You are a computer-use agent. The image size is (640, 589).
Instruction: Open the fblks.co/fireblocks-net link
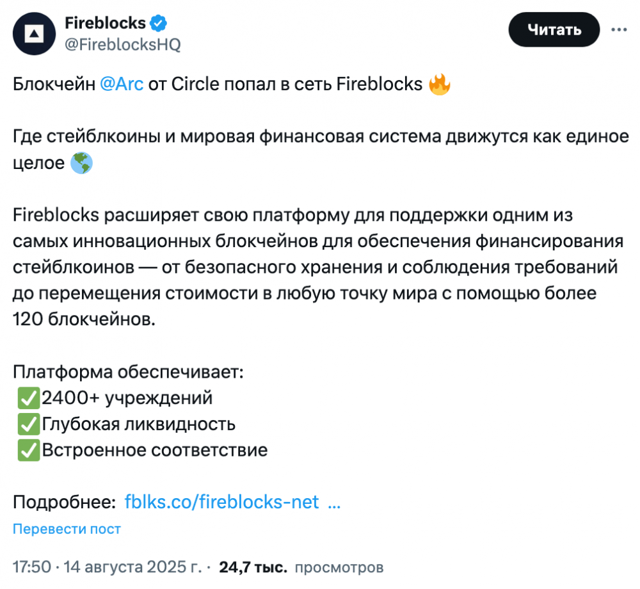click(221, 502)
